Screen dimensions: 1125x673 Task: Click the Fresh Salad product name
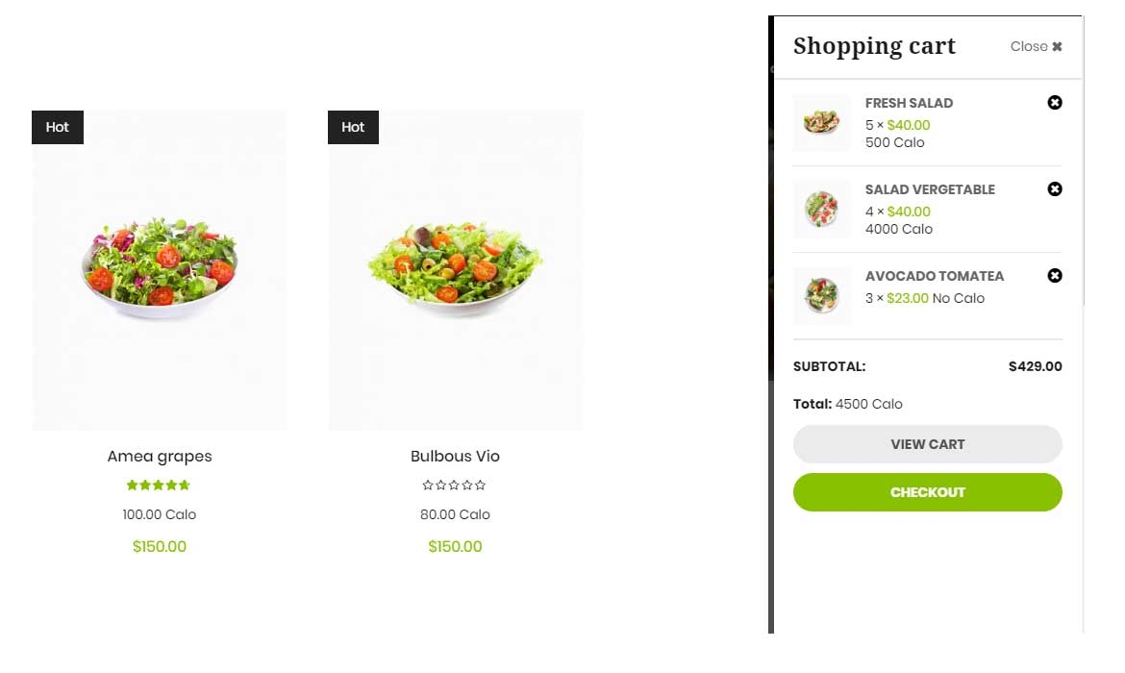(x=909, y=103)
